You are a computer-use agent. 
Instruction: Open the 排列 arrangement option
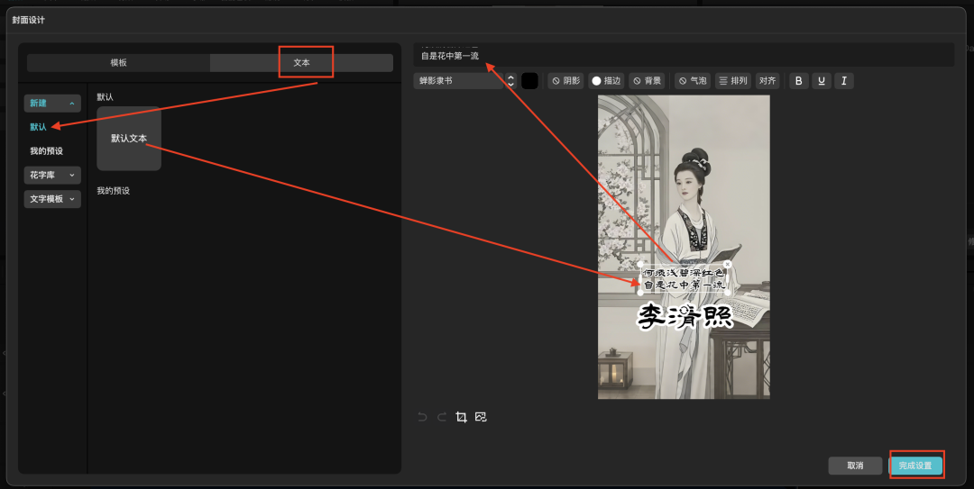coord(733,81)
